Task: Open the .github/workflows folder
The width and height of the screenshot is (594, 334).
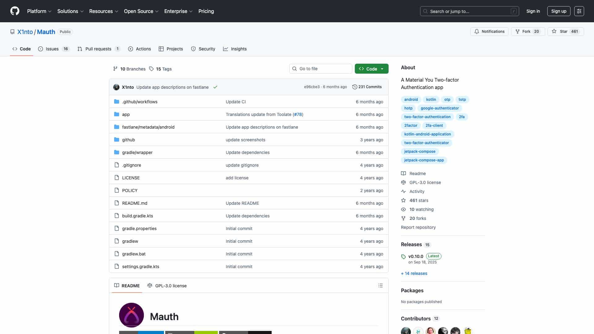Action: 140,102
